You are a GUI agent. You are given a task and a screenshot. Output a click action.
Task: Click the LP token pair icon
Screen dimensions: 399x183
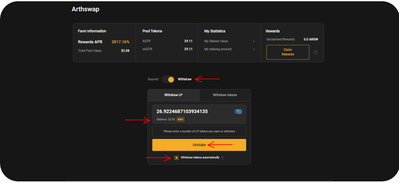pos(238,111)
